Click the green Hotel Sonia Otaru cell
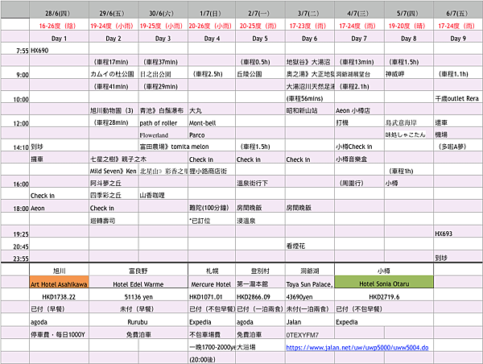Viewport: 483px width, 364px height. coord(384,283)
